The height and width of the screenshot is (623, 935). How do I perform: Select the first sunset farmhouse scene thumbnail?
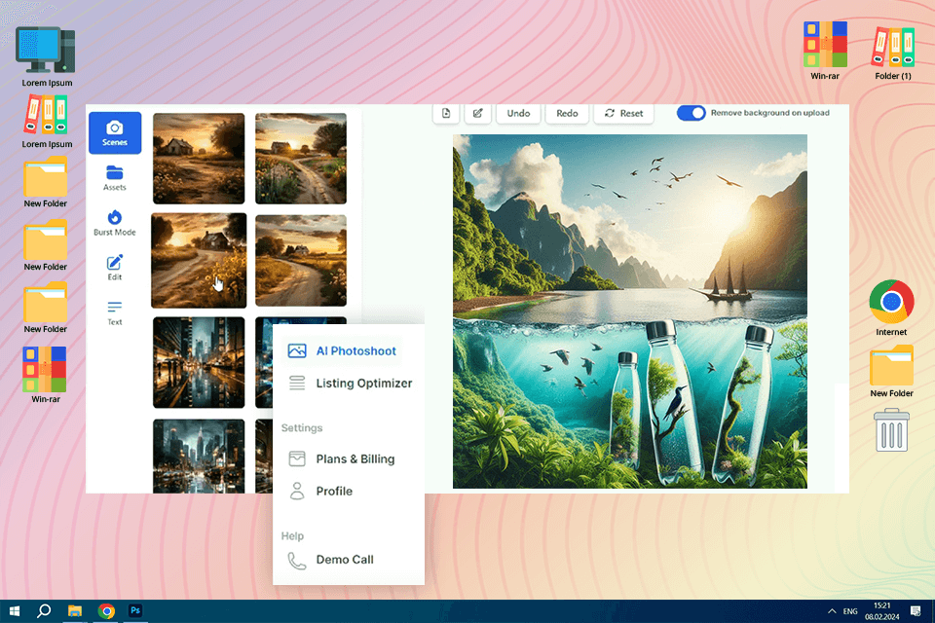tap(199, 159)
